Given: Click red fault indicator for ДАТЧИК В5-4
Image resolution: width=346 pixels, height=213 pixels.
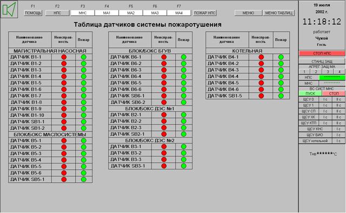Looking at the screenshot, I should coord(64,160).
